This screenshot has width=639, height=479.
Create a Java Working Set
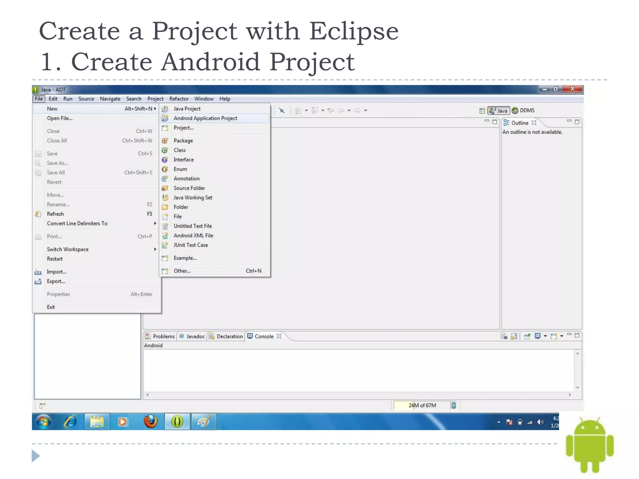(214, 198)
